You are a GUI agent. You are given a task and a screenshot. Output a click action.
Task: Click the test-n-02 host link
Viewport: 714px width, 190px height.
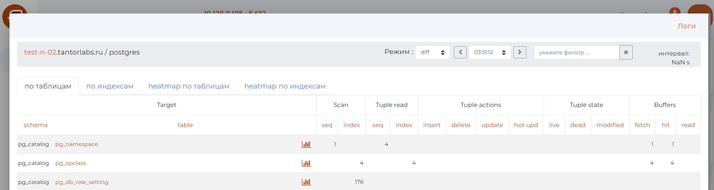click(40, 52)
